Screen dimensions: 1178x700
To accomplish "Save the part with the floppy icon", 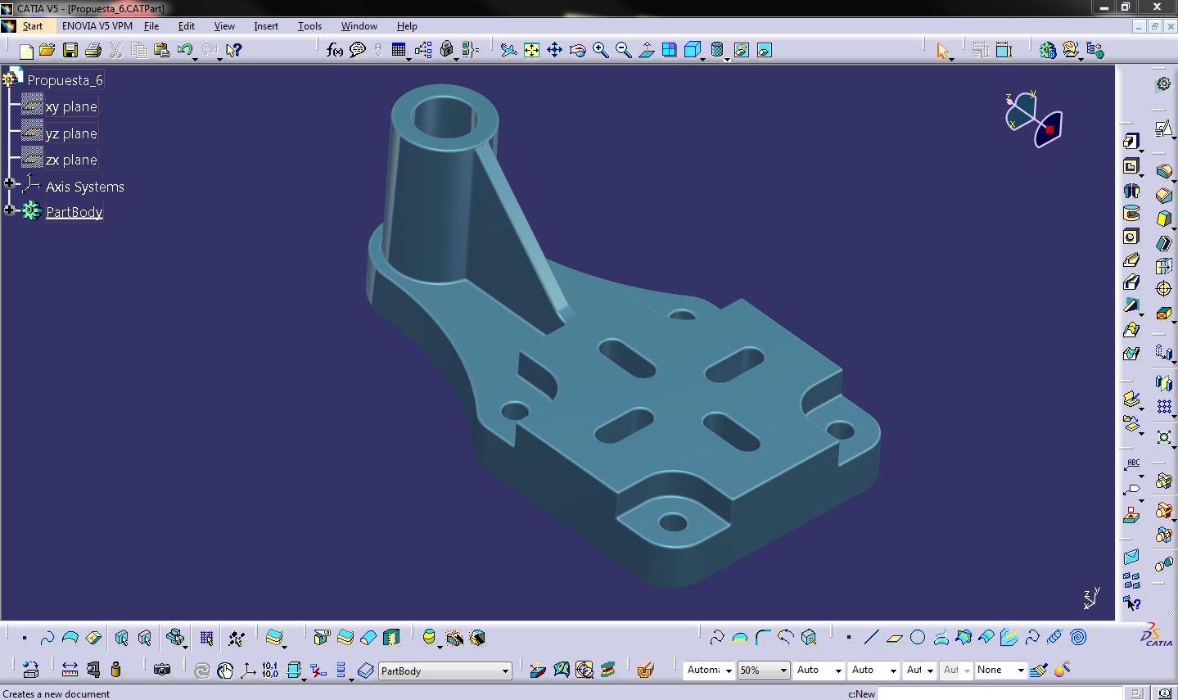I will pos(70,51).
